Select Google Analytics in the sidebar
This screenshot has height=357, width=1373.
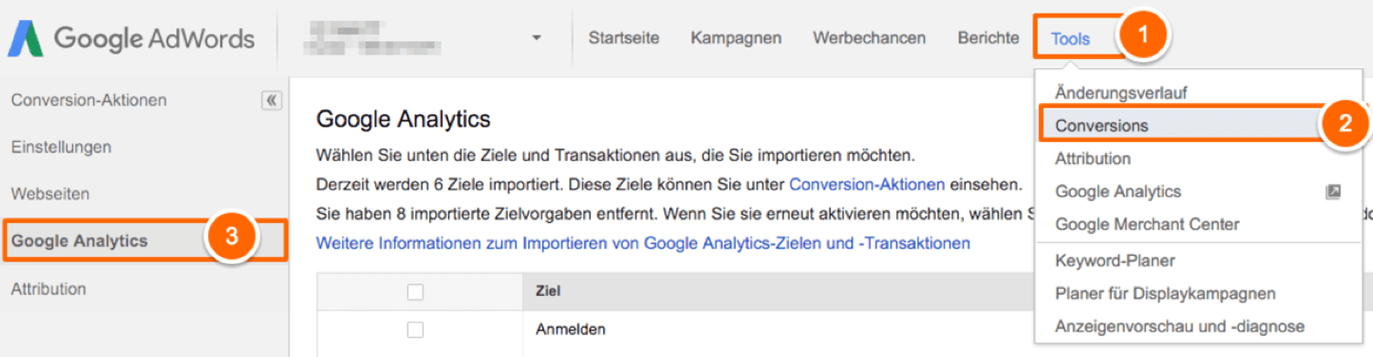[79, 241]
